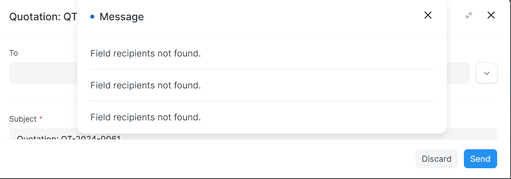The height and width of the screenshot is (179, 511).
Task: Click the To field's visible end near the chevron
Action: 458,73
